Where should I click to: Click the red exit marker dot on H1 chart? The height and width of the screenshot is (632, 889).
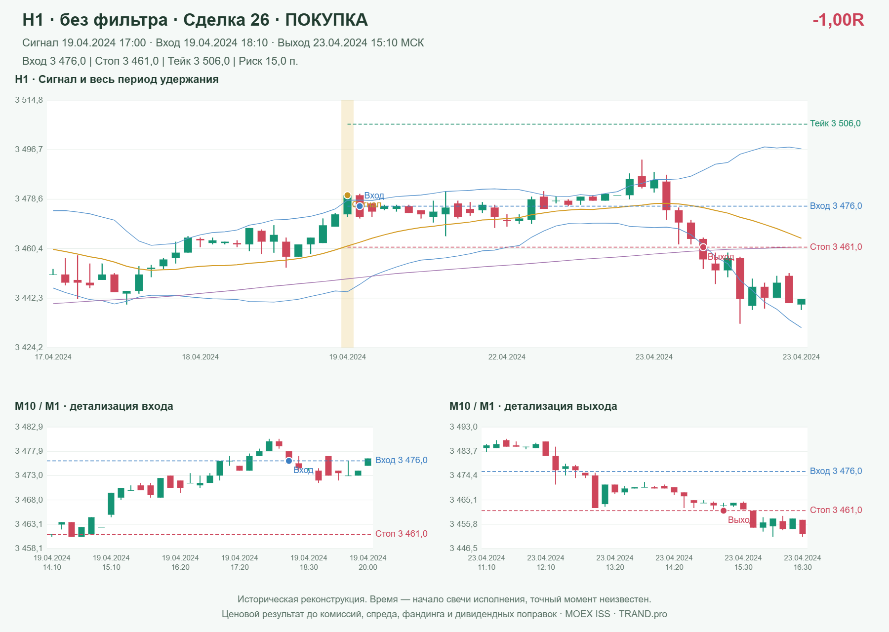click(x=703, y=247)
